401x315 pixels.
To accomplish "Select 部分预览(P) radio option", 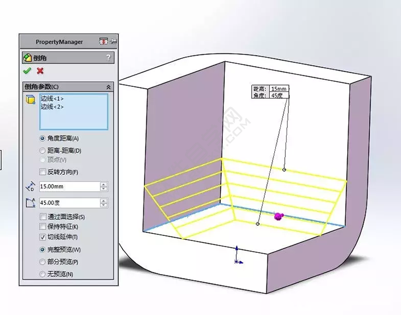I will pyautogui.click(x=43, y=262).
